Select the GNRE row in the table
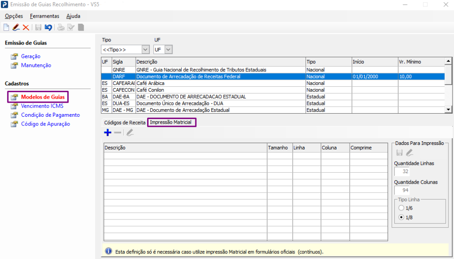Viewport: 454px width, 259px height. [200, 70]
